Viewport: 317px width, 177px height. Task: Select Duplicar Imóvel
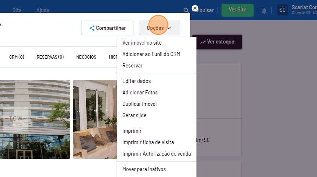tap(139, 104)
